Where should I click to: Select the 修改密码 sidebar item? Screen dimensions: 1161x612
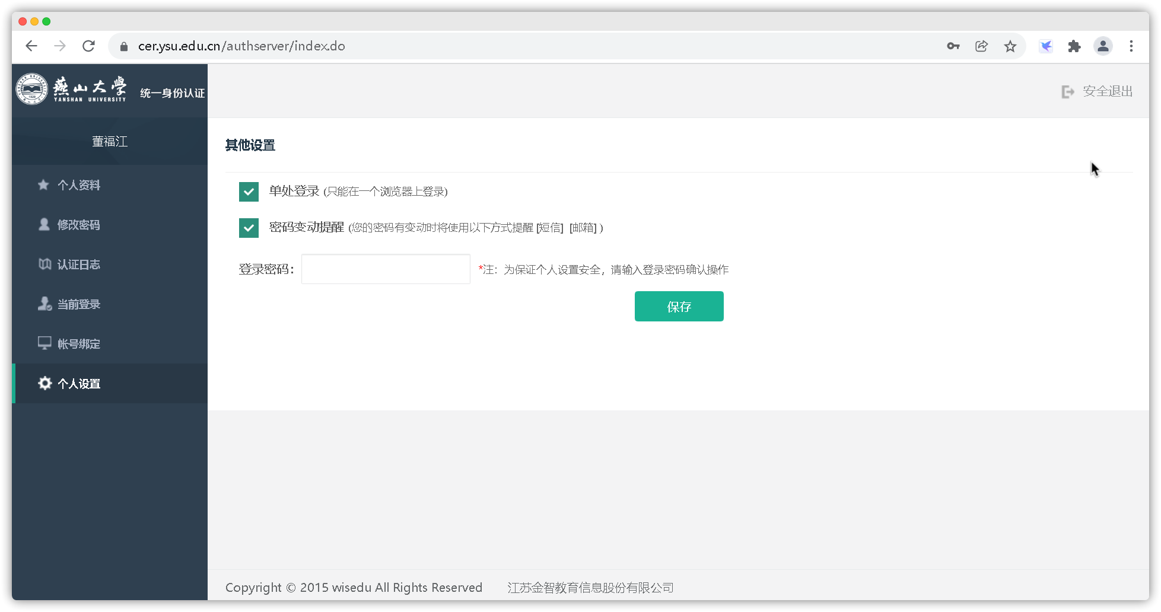pos(79,225)
